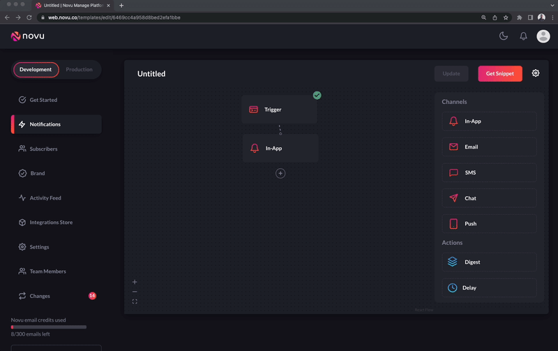Open Team Members page

[56, 271]
